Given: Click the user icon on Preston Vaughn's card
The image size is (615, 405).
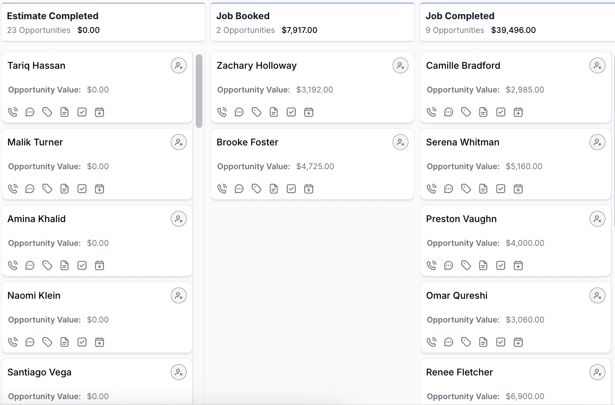Looking at the screenshot, I should [x=597, y=219].
